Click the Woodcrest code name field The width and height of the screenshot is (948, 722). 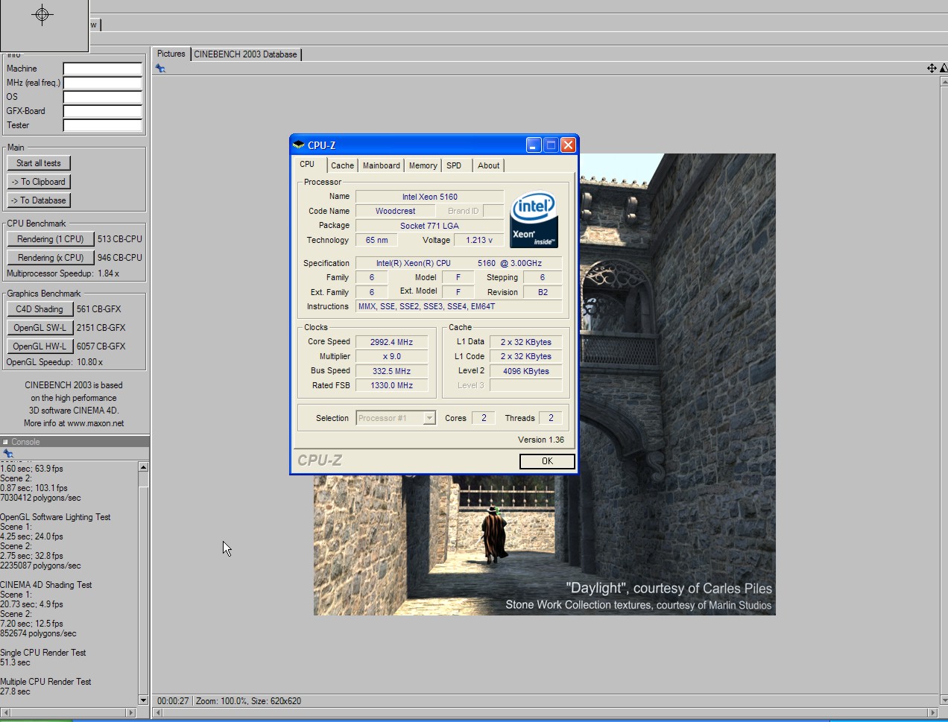tap(395, 211)
